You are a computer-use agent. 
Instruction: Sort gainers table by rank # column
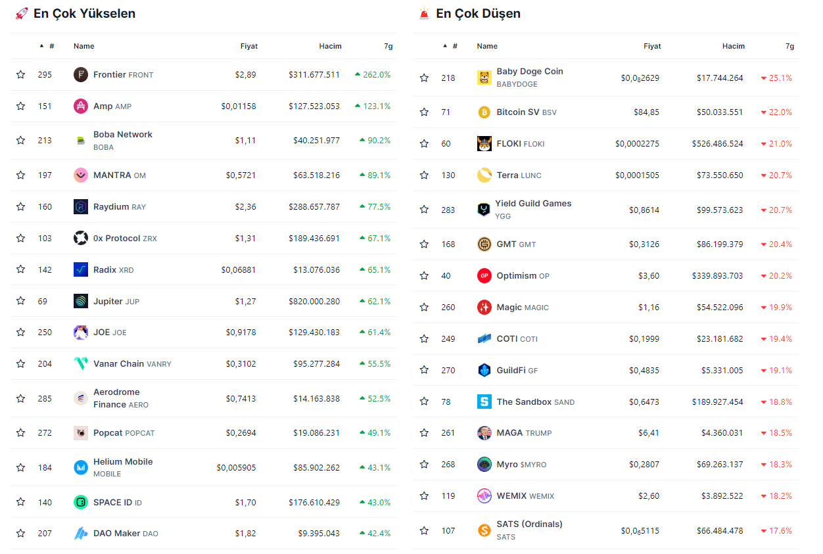point(51,46)
